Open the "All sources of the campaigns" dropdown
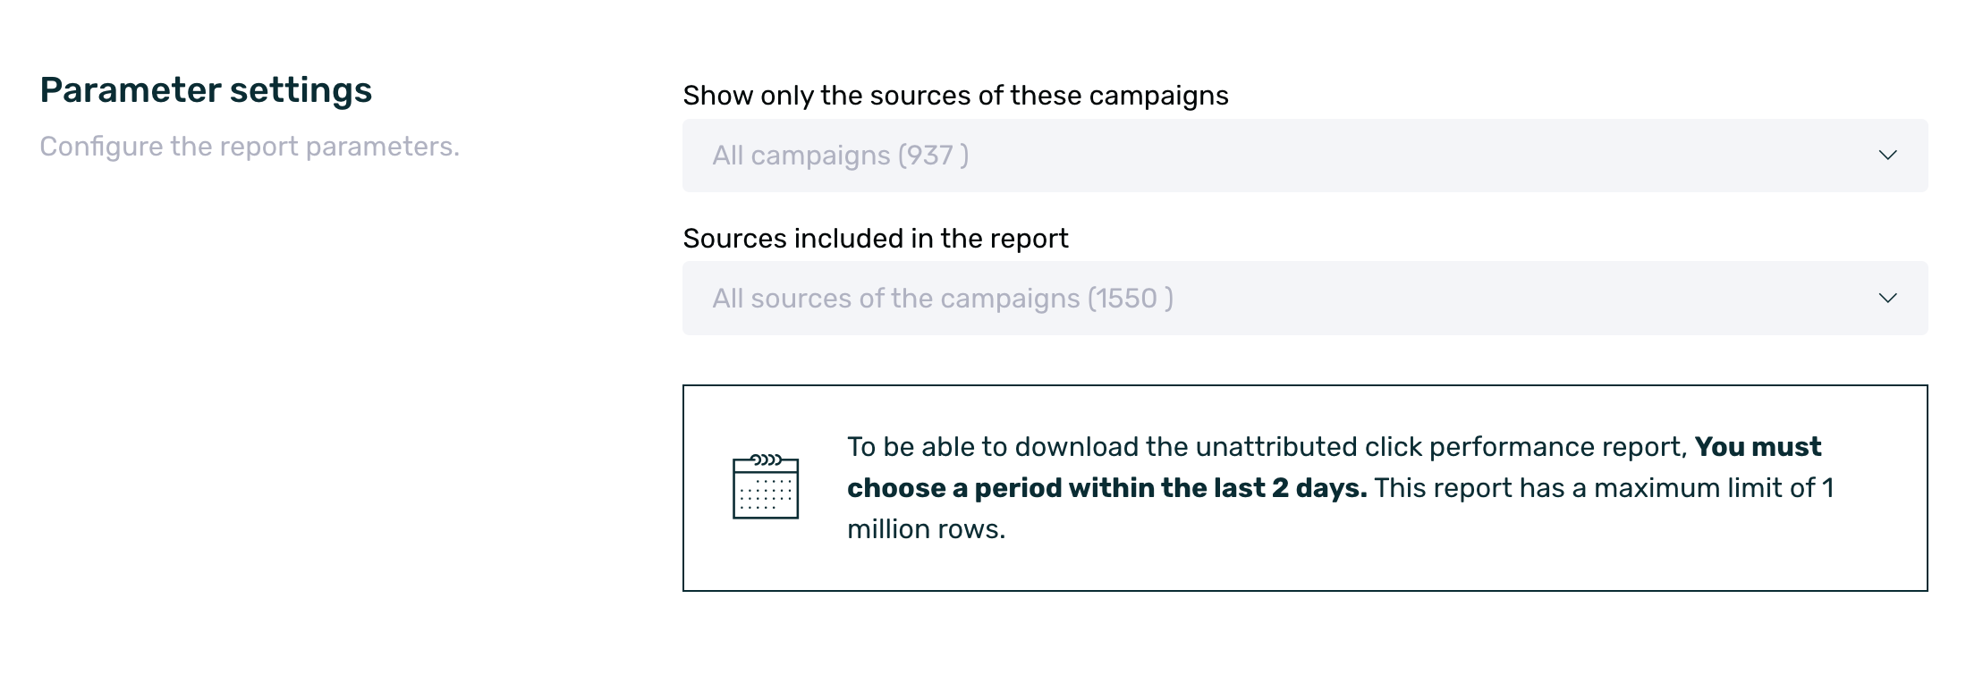The height and width of the screenshot is (683, 1966). coord(1252,299)
